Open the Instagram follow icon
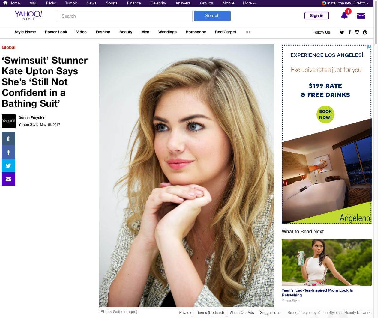 [357, 32]
